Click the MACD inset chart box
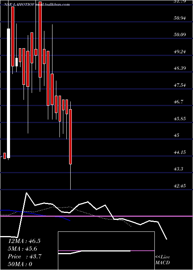The width and height of the screenshot is (193, 270). [x=106, y=251]
